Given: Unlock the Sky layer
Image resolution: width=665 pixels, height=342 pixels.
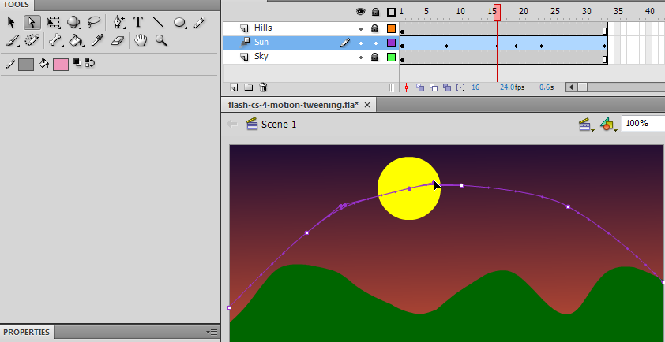Looking at the screenshot, I should click(375, 58).
